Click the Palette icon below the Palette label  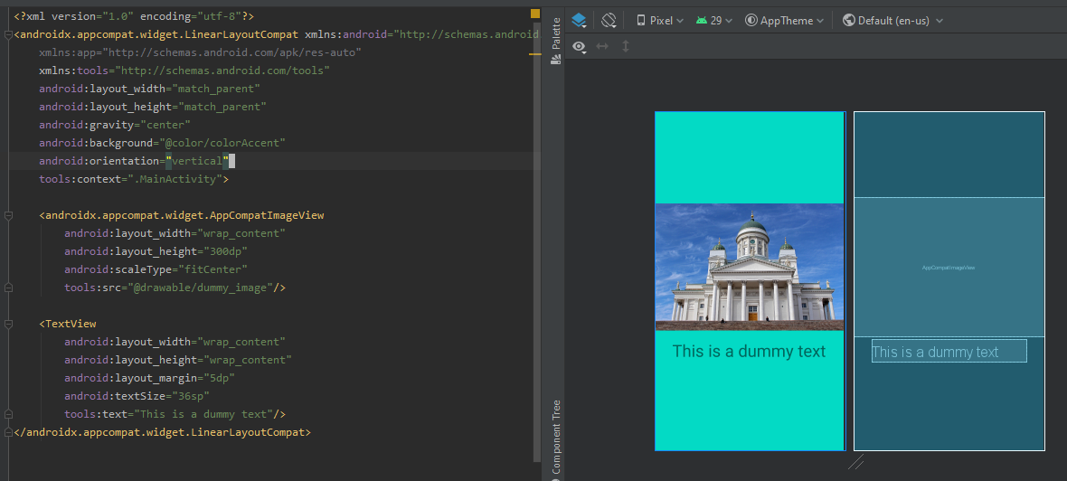(556, 60)
